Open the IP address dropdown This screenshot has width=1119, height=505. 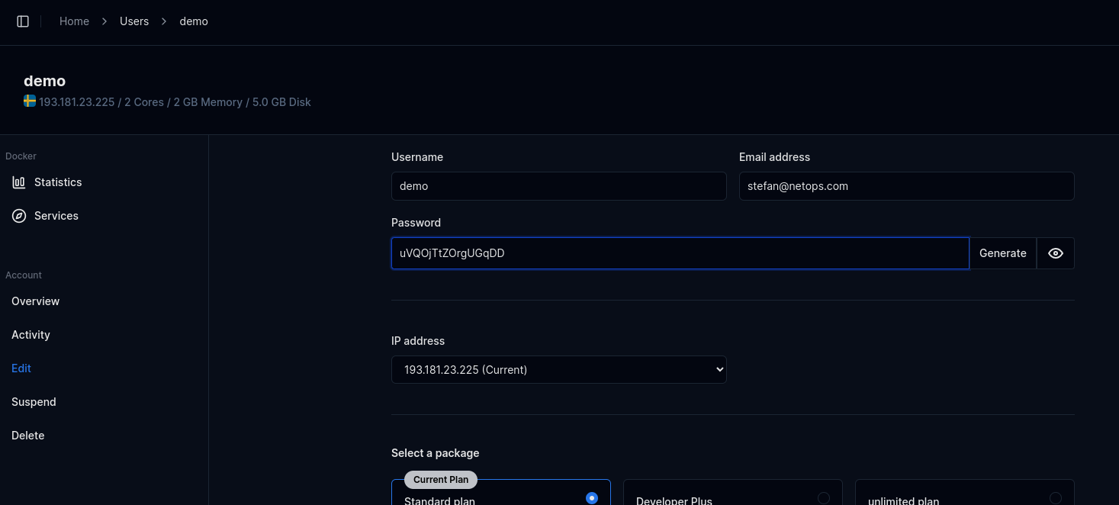point(558,370)
